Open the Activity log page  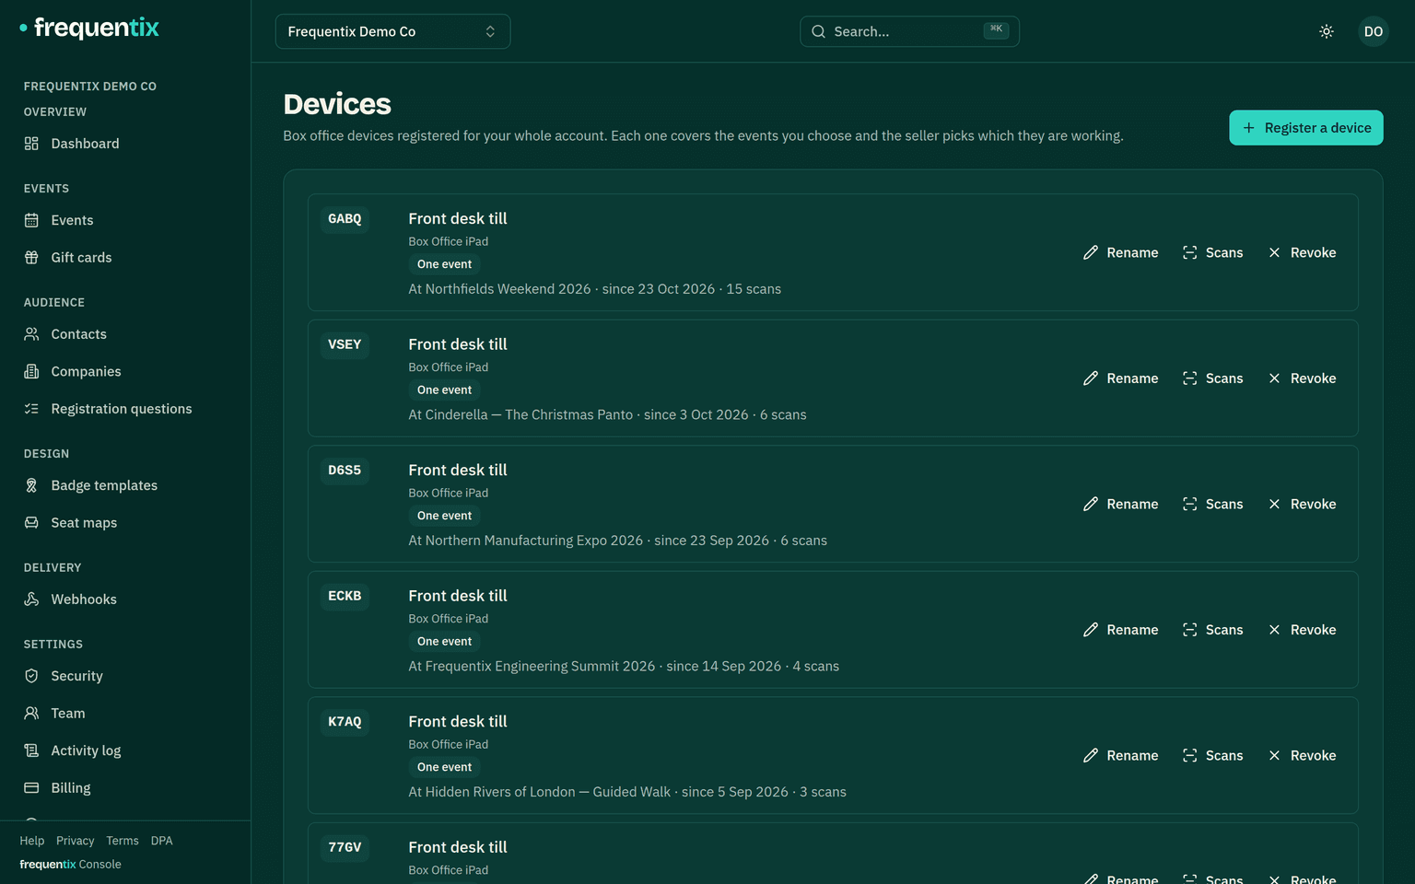[x=125, y=750]
